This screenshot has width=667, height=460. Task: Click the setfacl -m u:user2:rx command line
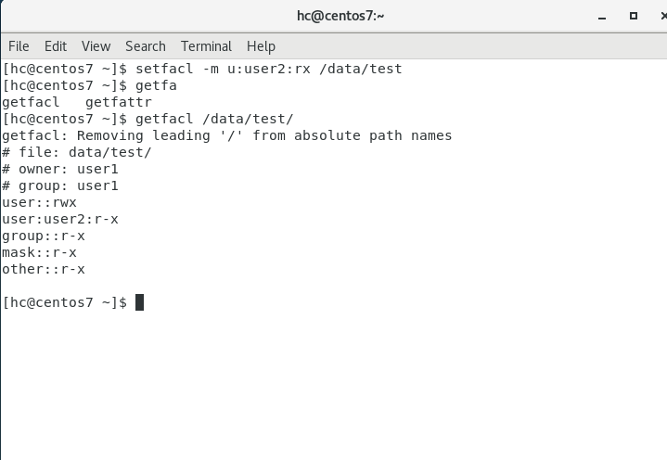(269, 69)
